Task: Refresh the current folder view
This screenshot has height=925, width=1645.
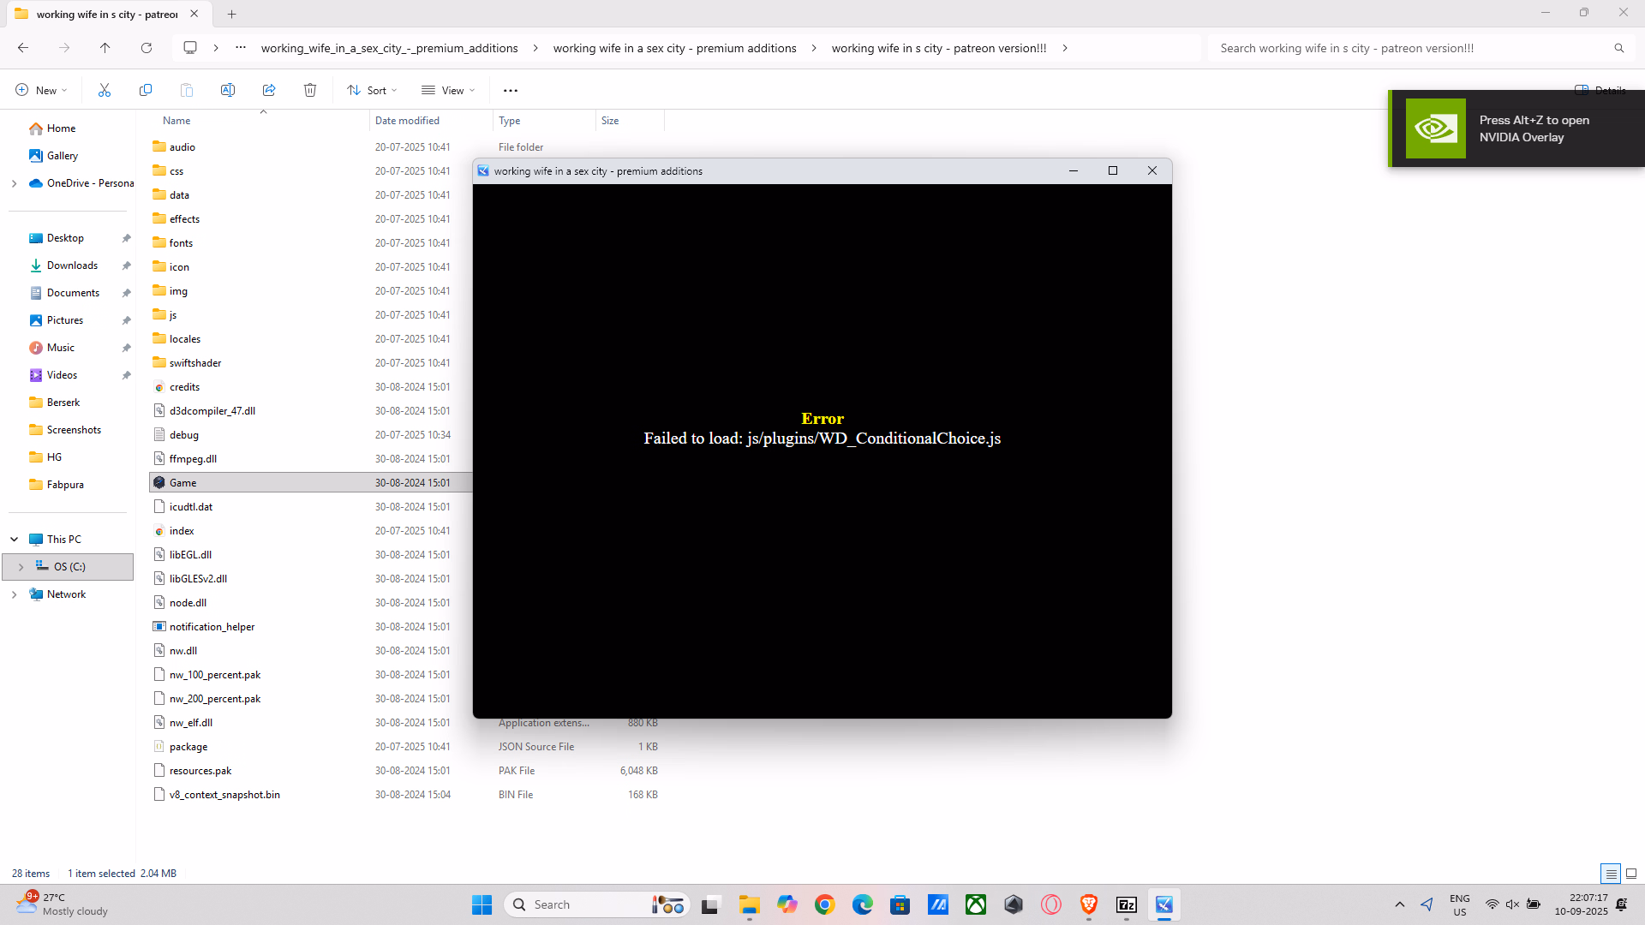Action: pyautogui.click(x=147, y=48)
